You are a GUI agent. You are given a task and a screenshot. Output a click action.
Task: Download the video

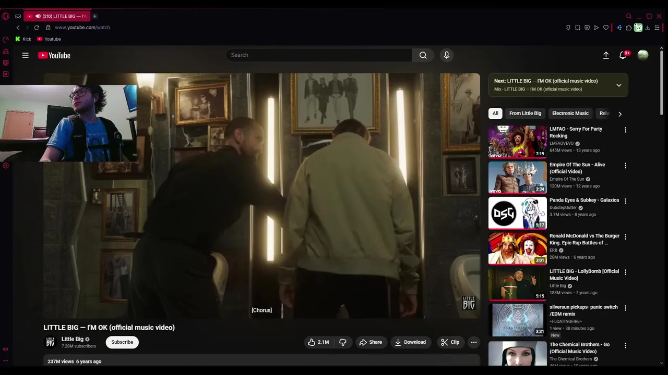click(410, 342)
